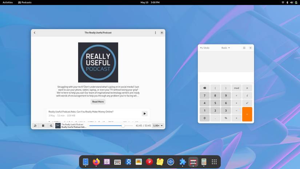Click the divide key in Calculator
Image resolution: width=300 pixels, height=169 pixels.
(236, 95)
